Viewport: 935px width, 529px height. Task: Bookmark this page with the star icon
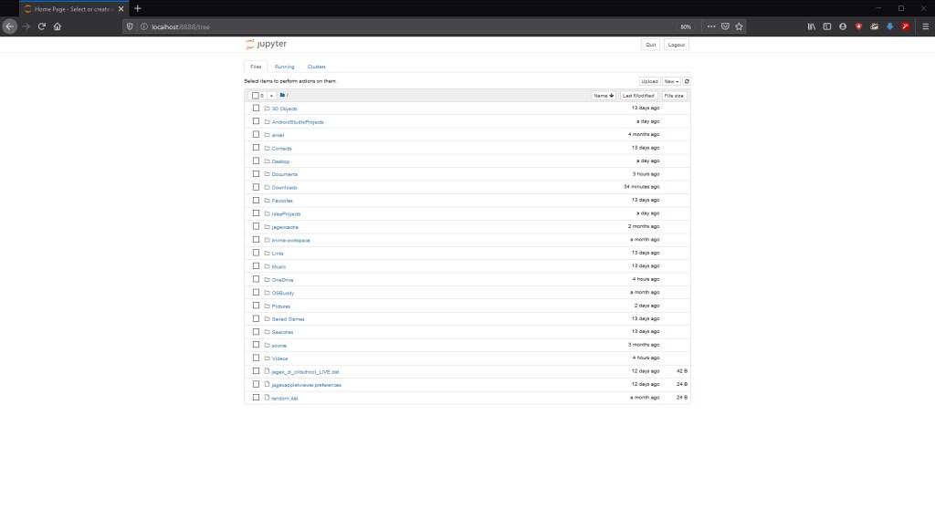739,26
